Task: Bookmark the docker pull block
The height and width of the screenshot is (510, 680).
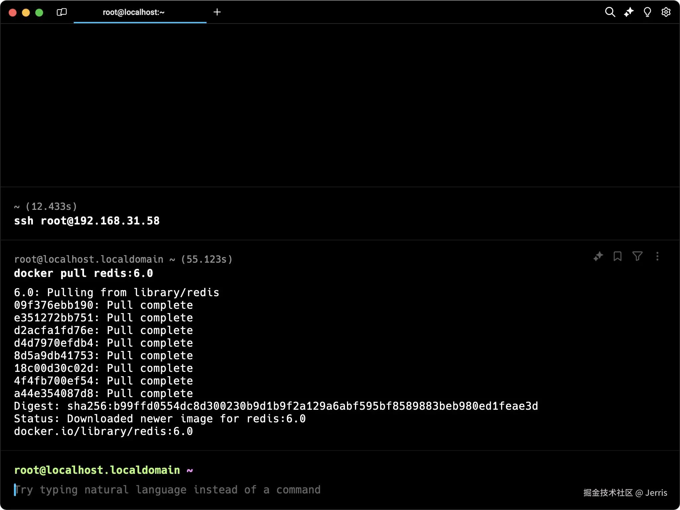Action: (x=618, y=256)
